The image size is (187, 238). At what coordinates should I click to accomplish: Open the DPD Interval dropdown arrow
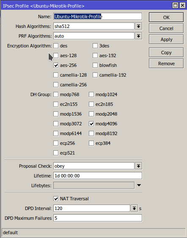click(x=134, y=208)
